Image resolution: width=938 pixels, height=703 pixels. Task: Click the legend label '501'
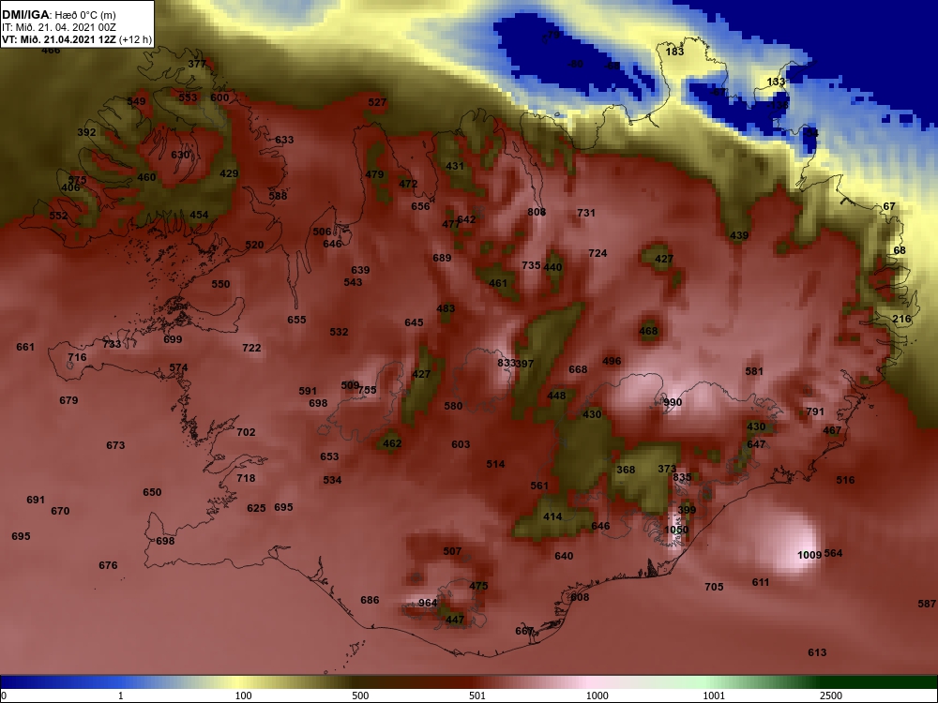477,696
